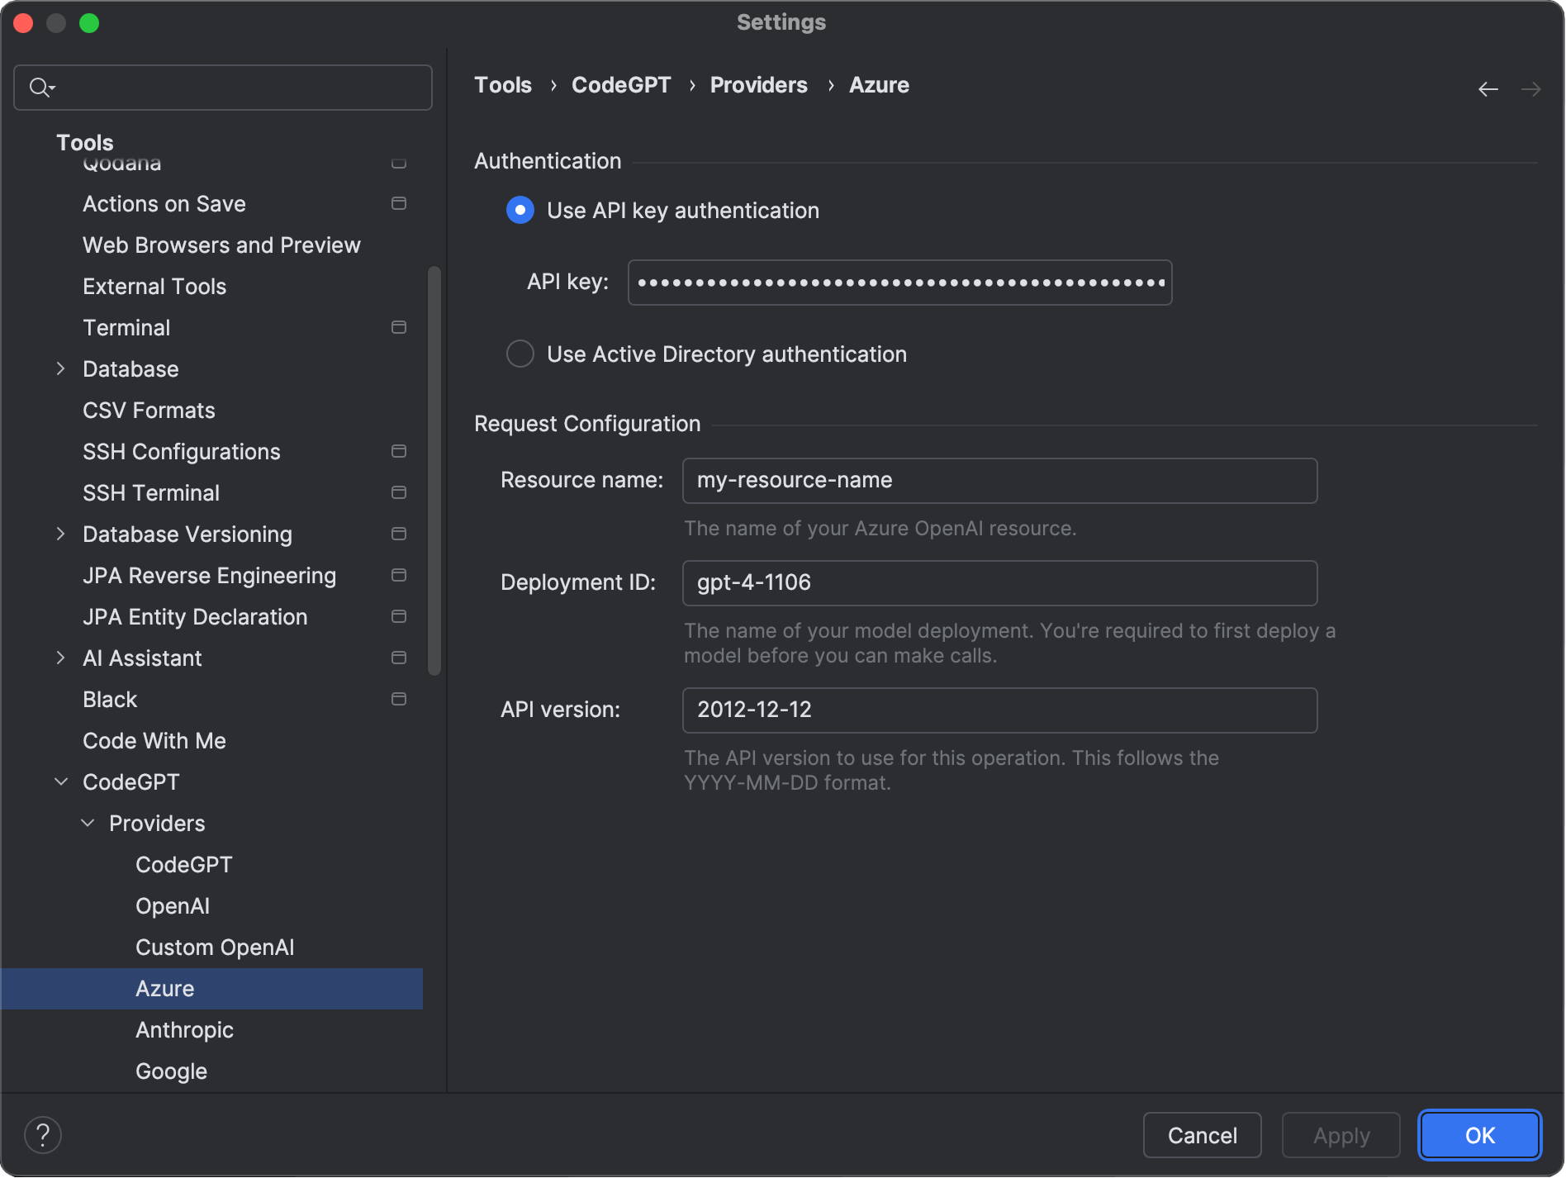Click project-level icon next to Black
Viewport: 1566px width, 1178px height.
click(x=398, y=700)
